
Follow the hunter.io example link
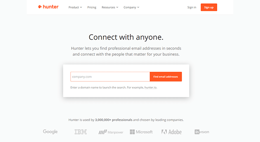pyautogui.click(x=150, y=88)
